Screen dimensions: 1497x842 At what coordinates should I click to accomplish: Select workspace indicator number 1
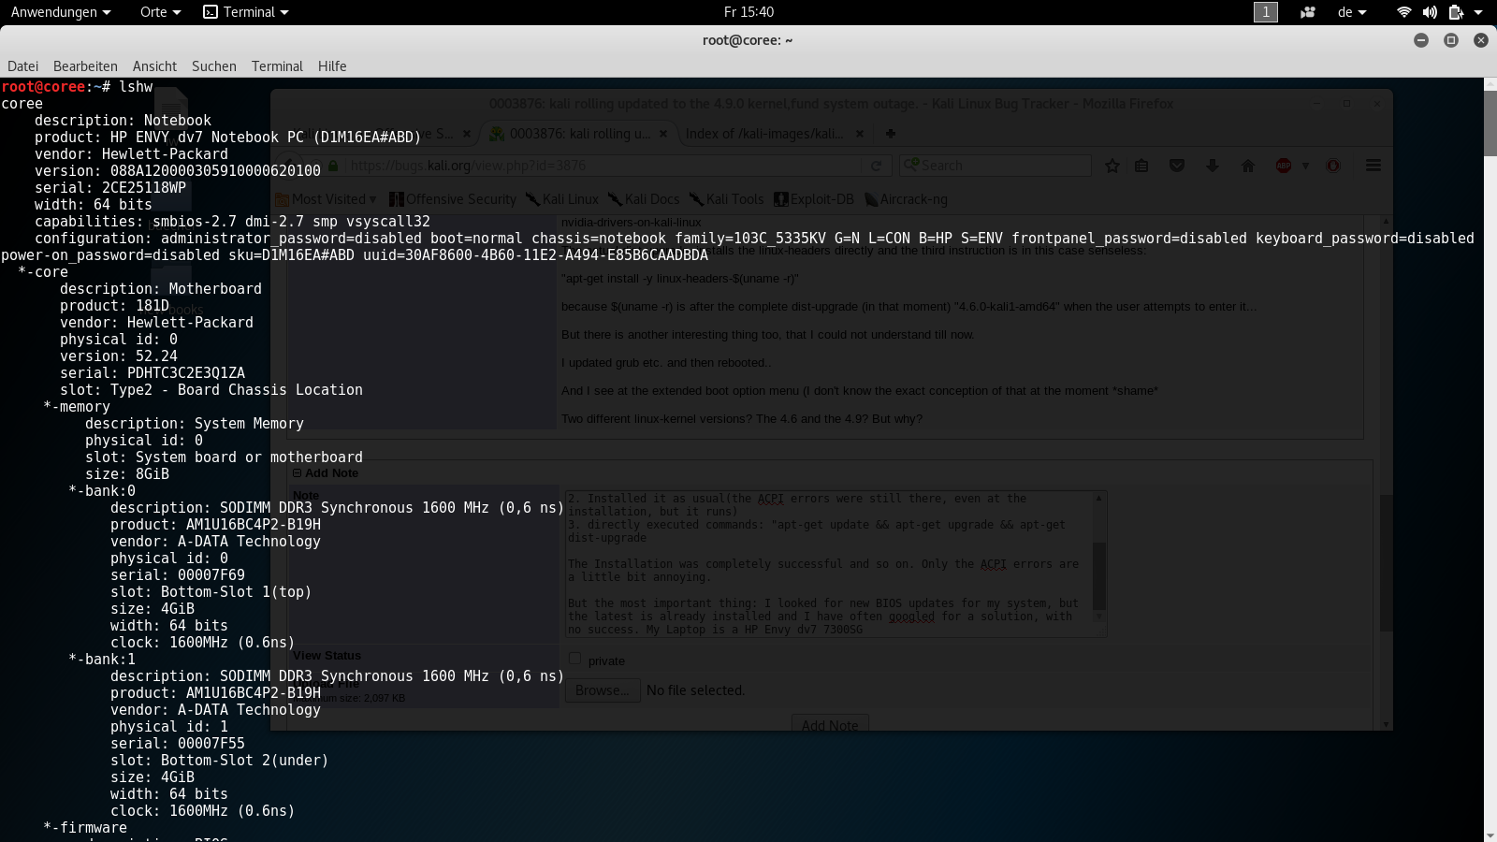(1265, 12)
